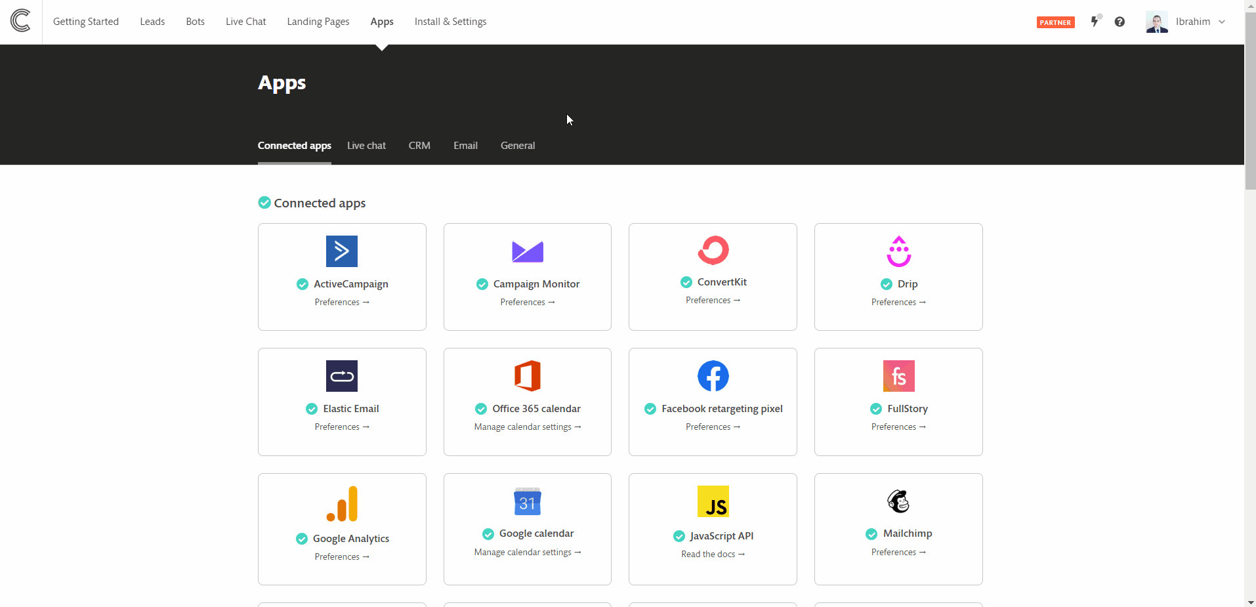The height and width of the screenshot is (607, 1256).
Task: Click the ConvertKit logo icon
Action: coord(713,250)
